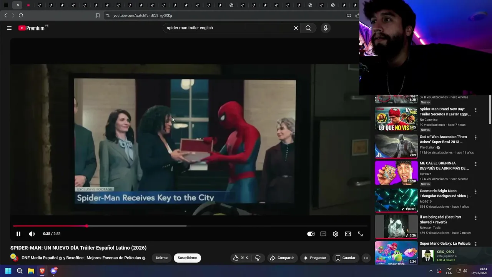Open Discord from the taskbar
This screenshot has height=277, width=492.
[54, 271]
